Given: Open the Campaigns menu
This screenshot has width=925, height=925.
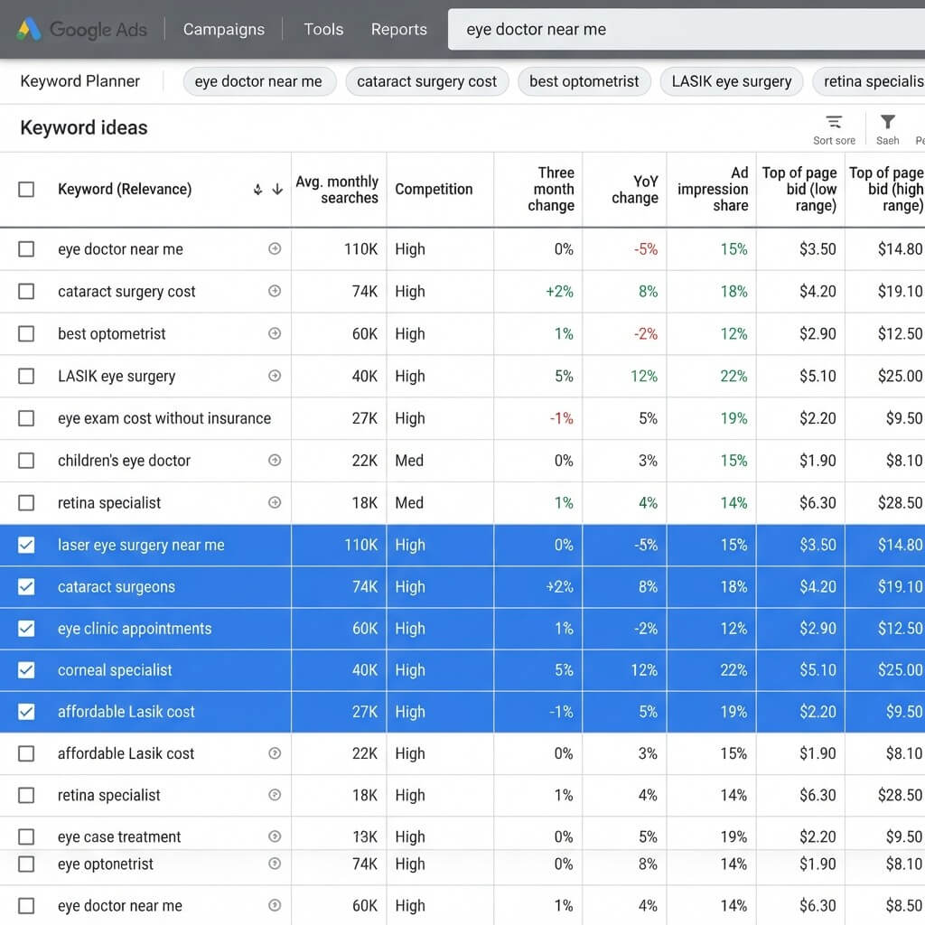Looking at the screenshot, I should (224, 29).
